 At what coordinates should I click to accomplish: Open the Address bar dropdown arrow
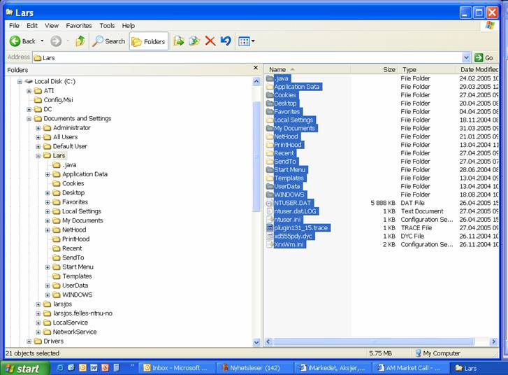click(x=466, y=57)
